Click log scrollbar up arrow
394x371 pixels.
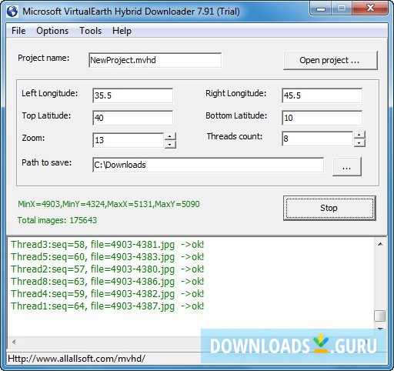[380, 244]
